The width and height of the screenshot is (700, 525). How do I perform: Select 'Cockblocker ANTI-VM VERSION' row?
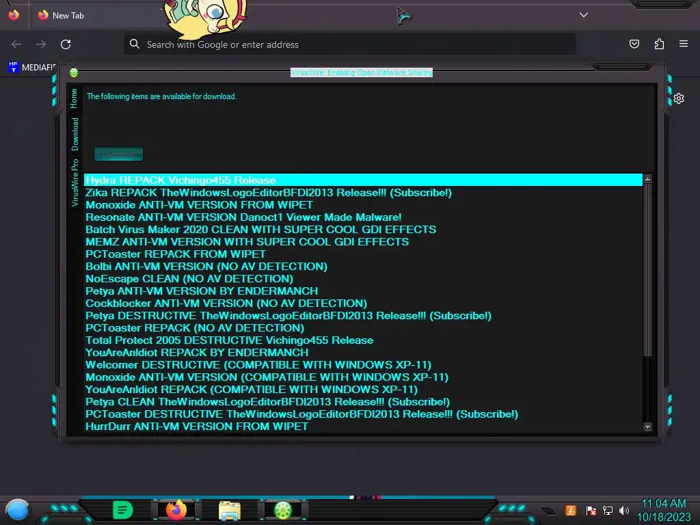tap(363, 304)
